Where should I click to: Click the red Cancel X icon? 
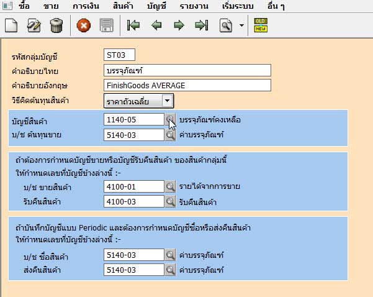point(84,25)
